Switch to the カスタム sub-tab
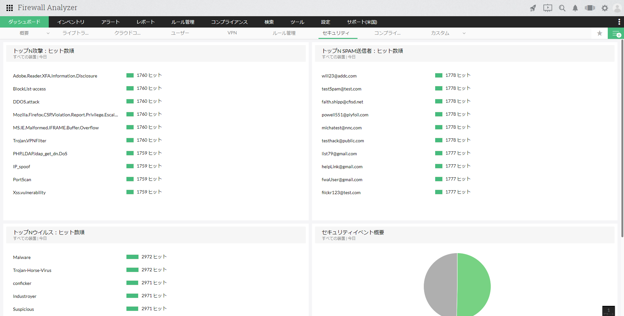The width and height of the screenshot is (624, 316). (x=440, y=33)
